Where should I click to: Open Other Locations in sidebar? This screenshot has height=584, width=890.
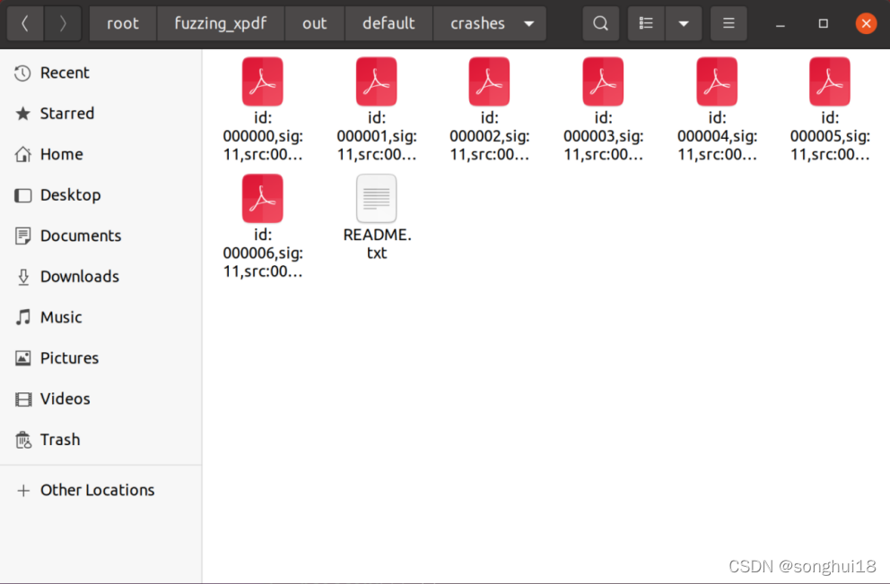pyautogui.click(x=101, y=491)
